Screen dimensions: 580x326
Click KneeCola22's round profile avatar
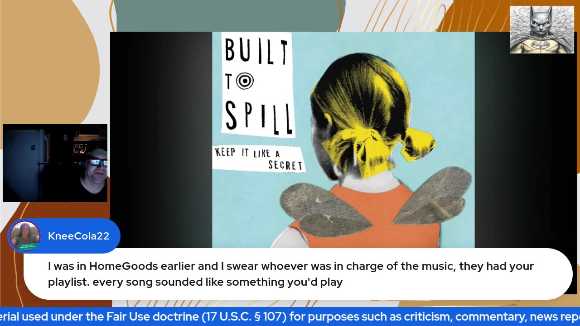[24, 236]
